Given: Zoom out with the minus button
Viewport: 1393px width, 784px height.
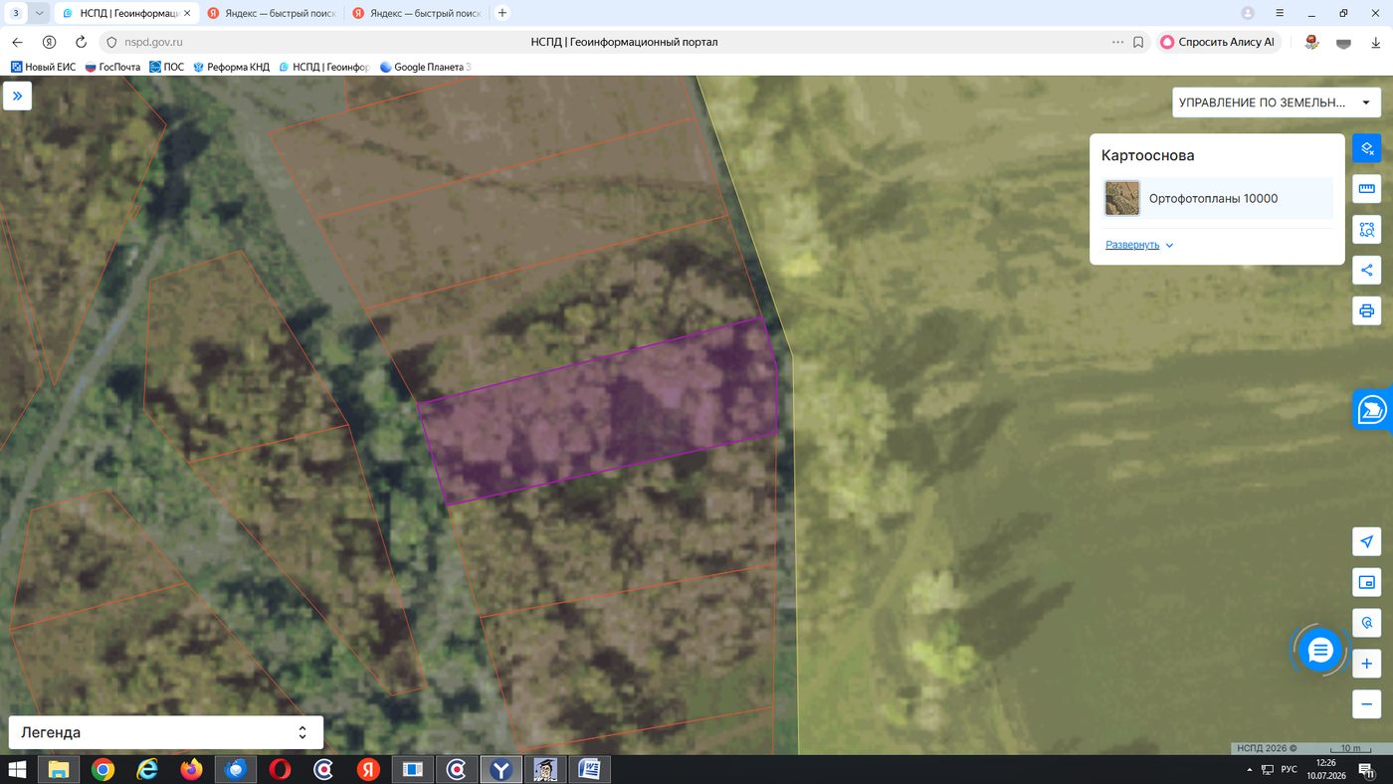Looking at the screenshot, I should pyautogui.click(x=1366, y=704).
